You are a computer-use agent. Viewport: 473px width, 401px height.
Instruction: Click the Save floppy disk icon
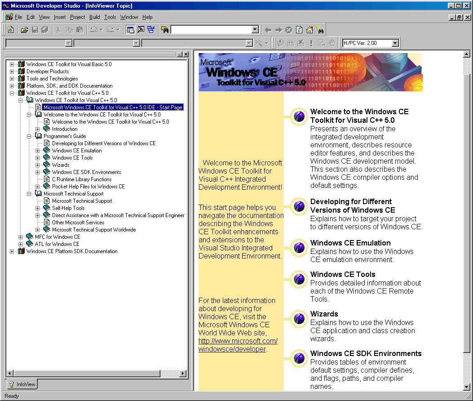pyautogui.click(x=35, y=30)
